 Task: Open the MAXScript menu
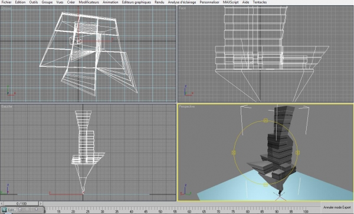tap(231, 2)
